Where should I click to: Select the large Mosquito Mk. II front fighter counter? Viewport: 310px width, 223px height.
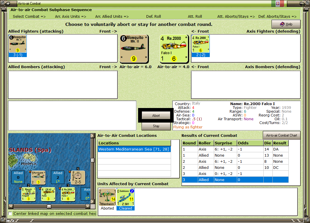point(134,49)
